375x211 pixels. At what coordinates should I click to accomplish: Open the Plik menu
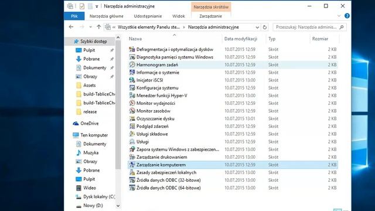click(x=74, y=16)
